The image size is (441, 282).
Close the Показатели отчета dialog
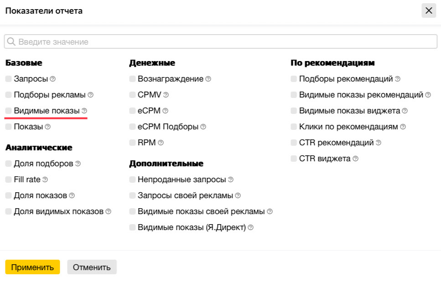[429, 10]
